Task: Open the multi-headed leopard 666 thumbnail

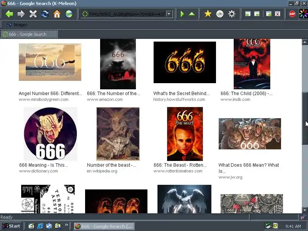Action: 249,134
